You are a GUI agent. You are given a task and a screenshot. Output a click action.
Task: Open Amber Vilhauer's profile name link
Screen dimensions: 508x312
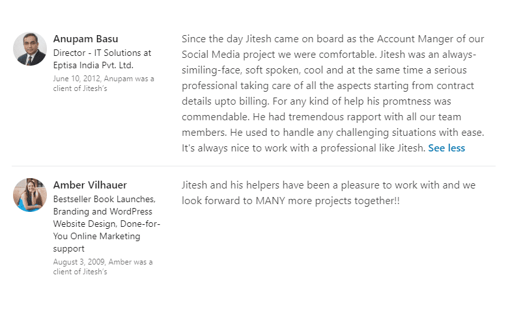point(90,185)
